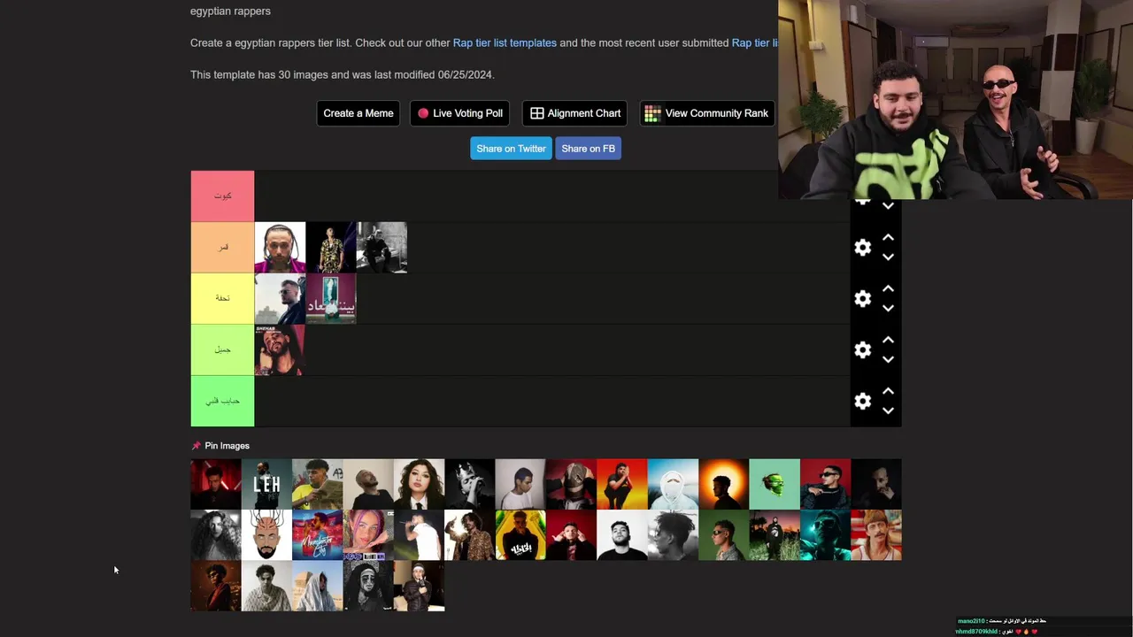Screen dimensions: 1133x637
Task: Share the tier list on Twitter
Action: (x=511, y=149)
